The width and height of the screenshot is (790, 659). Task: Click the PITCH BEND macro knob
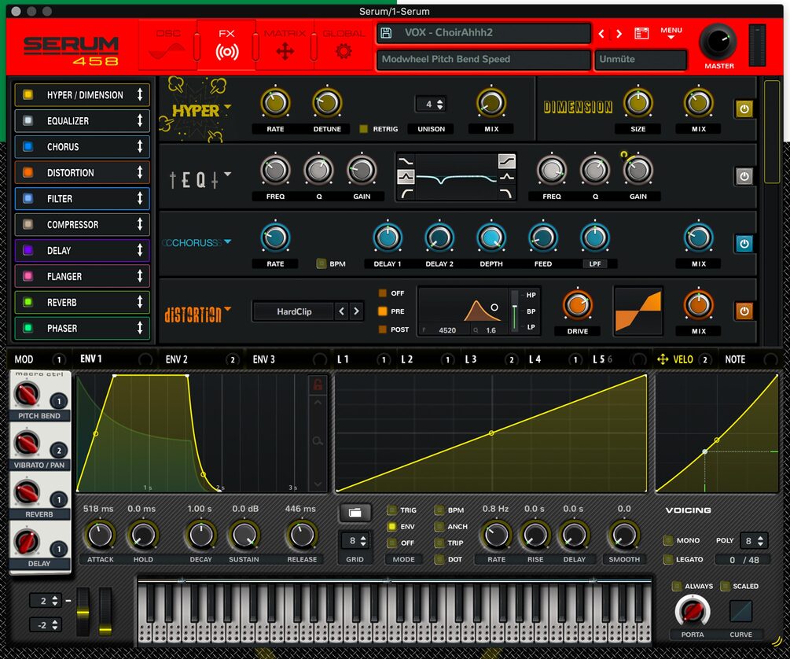pos(28,394)
